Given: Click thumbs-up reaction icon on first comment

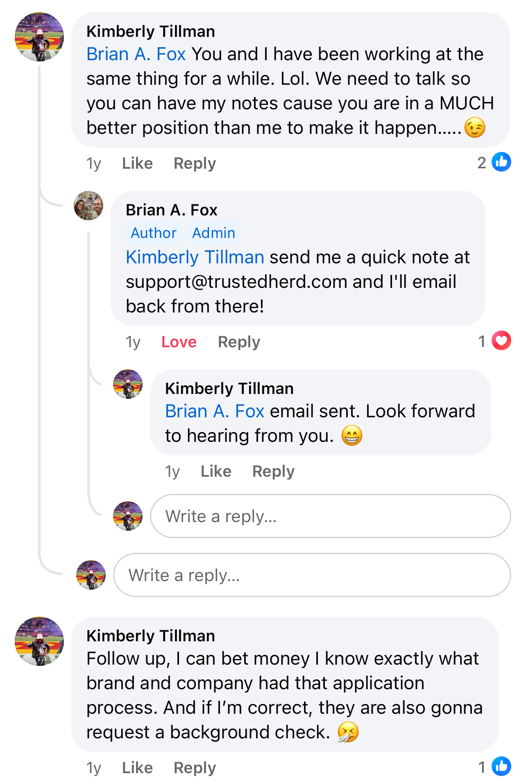Looking at the screenshot, I should [501, 162].
